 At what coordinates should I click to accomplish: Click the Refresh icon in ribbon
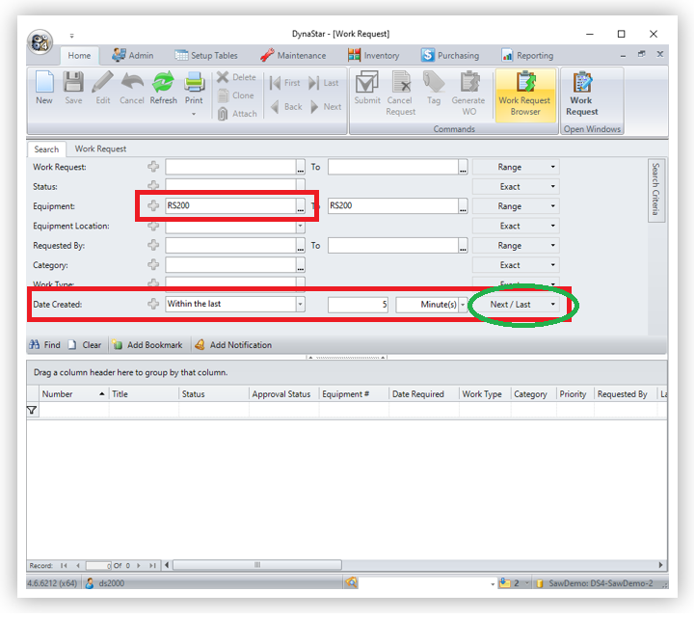click(163, 87)
